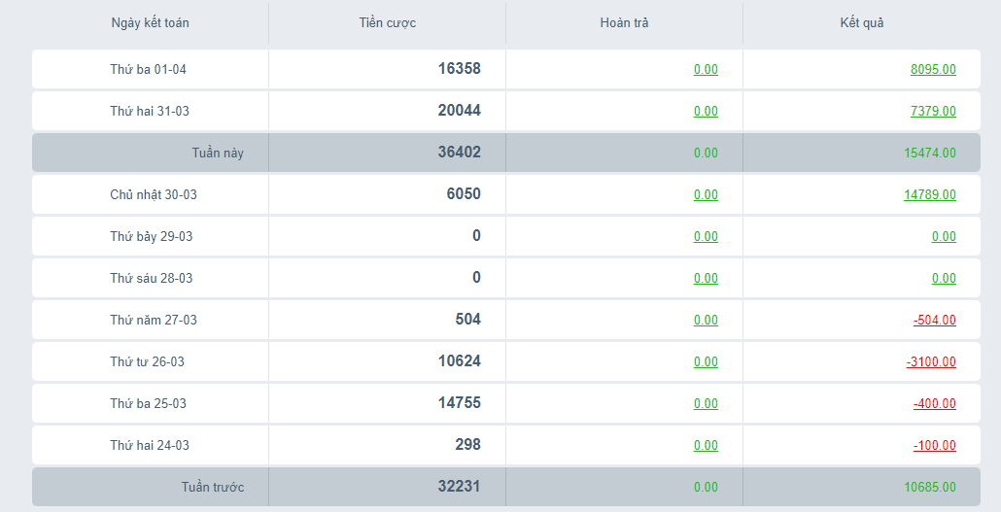Click the Tuần trước summary row label
The image size is (1001, 512).
click(x=212, y=488)
